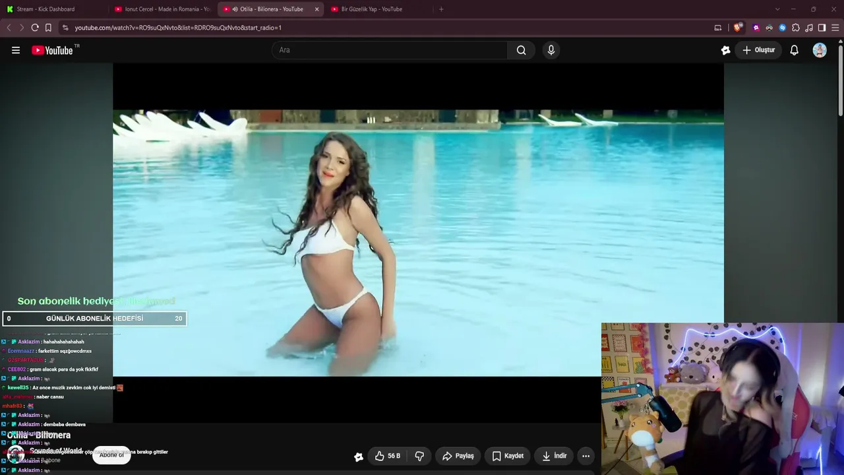Viewport: 844px width, 475px height.
Task: Open the tab search chevron dropdown
Action: point(777,9)
